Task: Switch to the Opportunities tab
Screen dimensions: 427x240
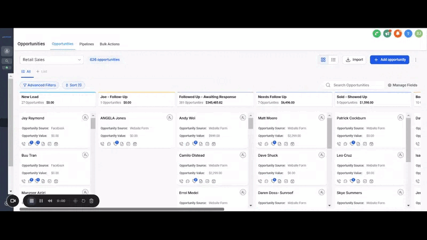Action: [62, 44]
